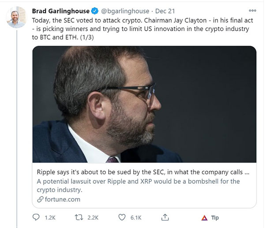Screen dimensions: 266x228
Task: Like the tweet with the heart icon
Action: tap(123, 217)
